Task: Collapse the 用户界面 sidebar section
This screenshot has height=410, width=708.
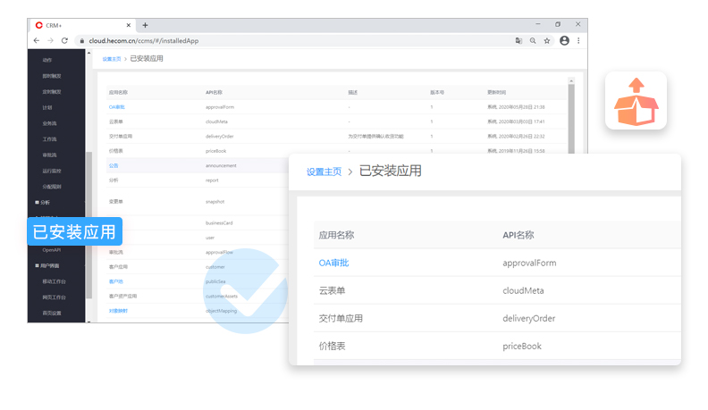Action: coord(46,265)
